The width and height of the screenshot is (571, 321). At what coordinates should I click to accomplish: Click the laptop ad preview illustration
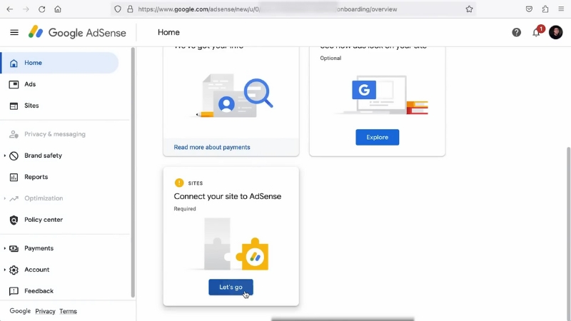pos(381,95)
